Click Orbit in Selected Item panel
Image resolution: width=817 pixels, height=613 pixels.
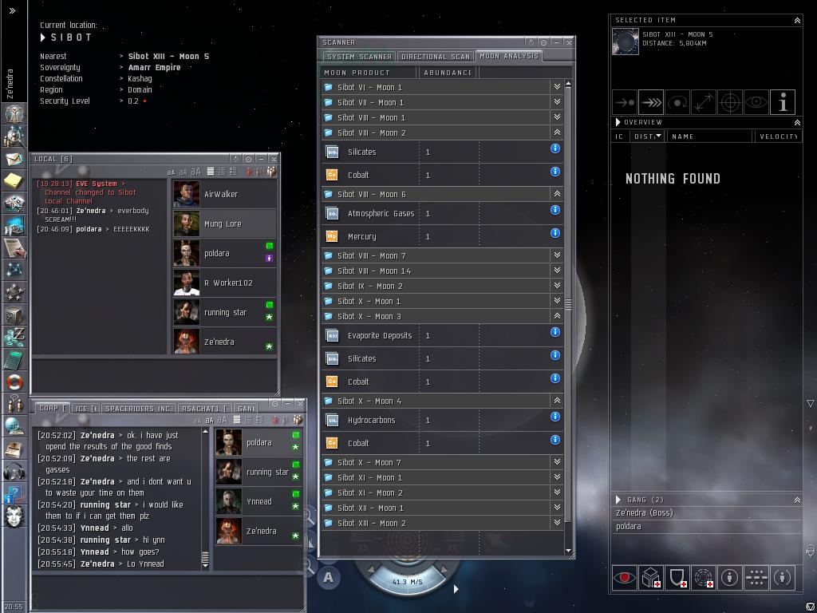click(677, 102)
